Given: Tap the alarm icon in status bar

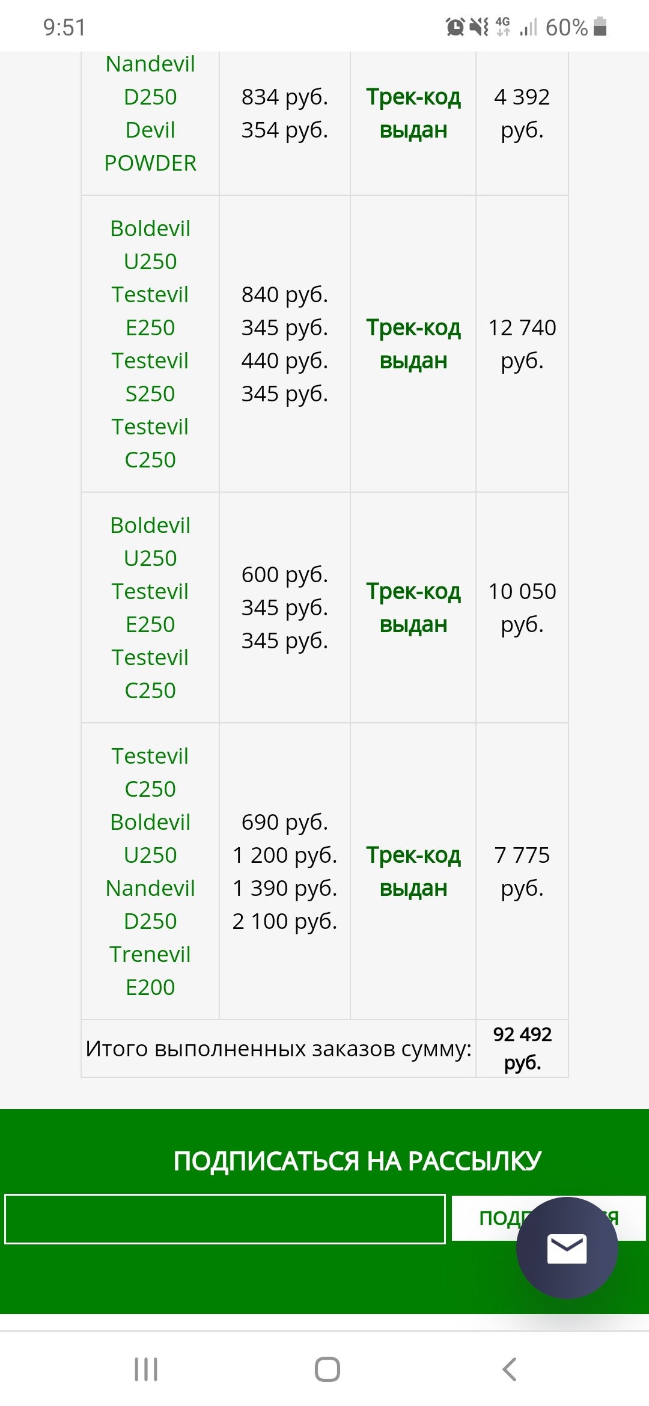Looking at the screenshot, I should [x=455, y=27].
